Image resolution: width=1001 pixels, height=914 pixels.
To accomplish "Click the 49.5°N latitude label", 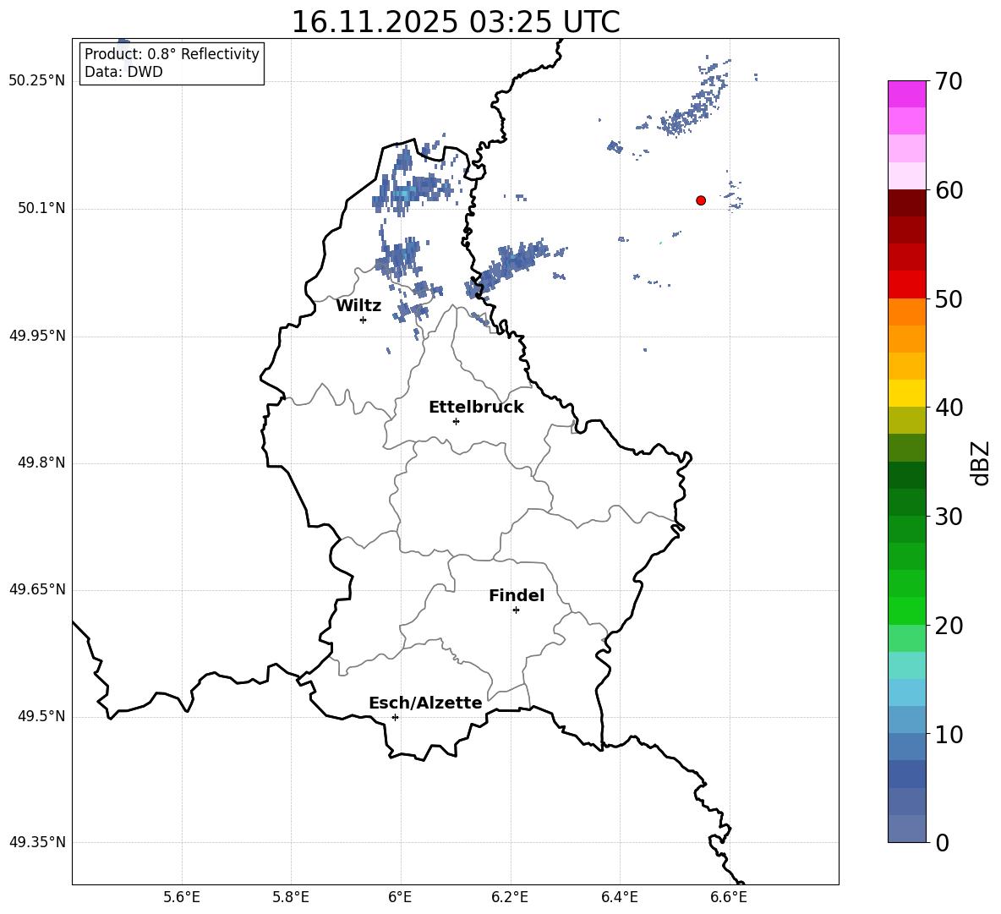I will (x=42, y=717).
